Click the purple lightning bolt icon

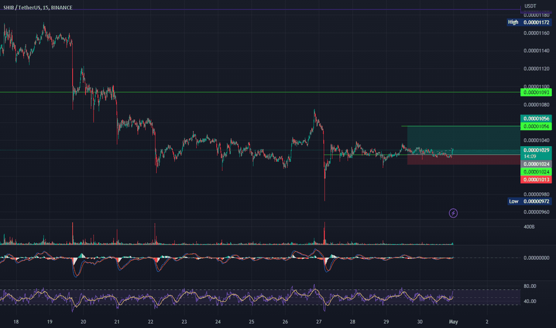click(x=453, y=213)
